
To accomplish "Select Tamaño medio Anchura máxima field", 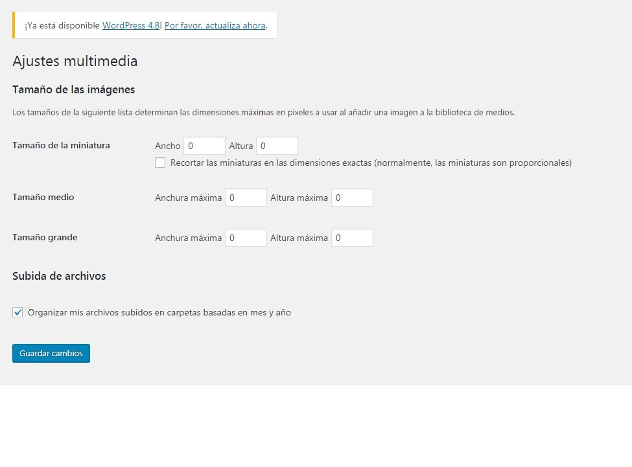I will tap(246, 198).
